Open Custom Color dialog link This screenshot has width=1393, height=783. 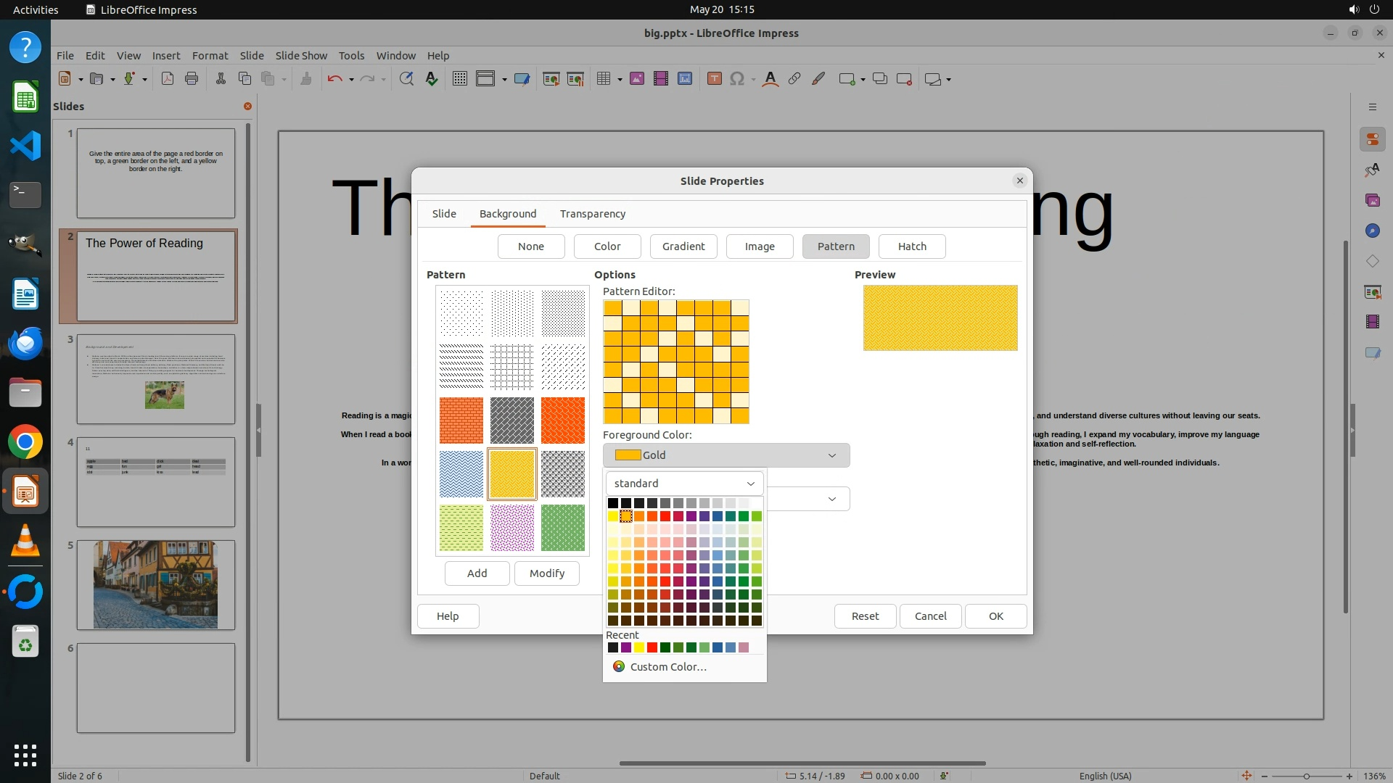click(x=667, y=667)
